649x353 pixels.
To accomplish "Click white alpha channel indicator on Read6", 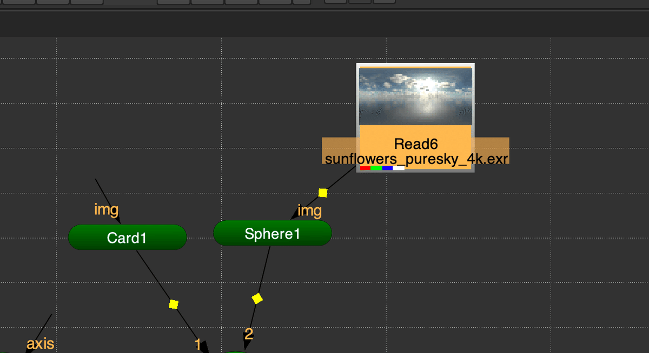I will click(x=399, y=168).
